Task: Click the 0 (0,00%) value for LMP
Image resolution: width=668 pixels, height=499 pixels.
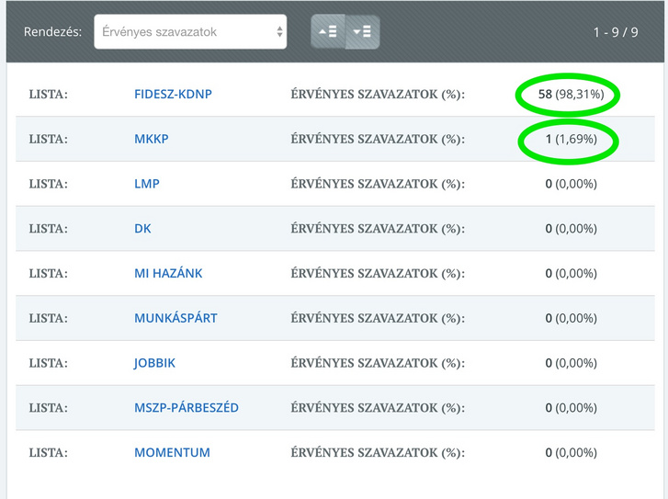Action: [x=571, y=184]
